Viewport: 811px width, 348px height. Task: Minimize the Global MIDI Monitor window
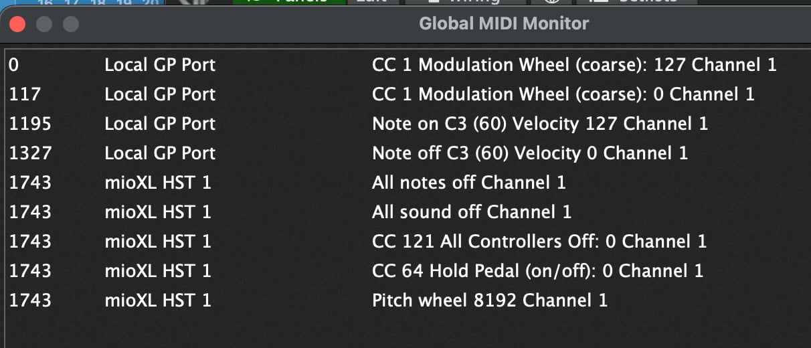click(x=44, y=25)
